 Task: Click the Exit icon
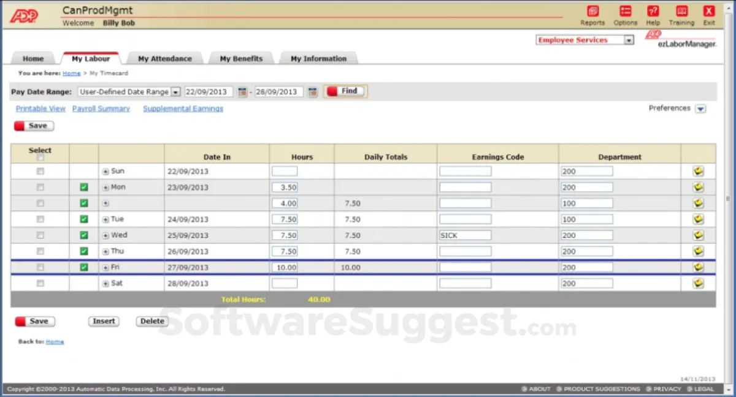(x=709, y=12)
